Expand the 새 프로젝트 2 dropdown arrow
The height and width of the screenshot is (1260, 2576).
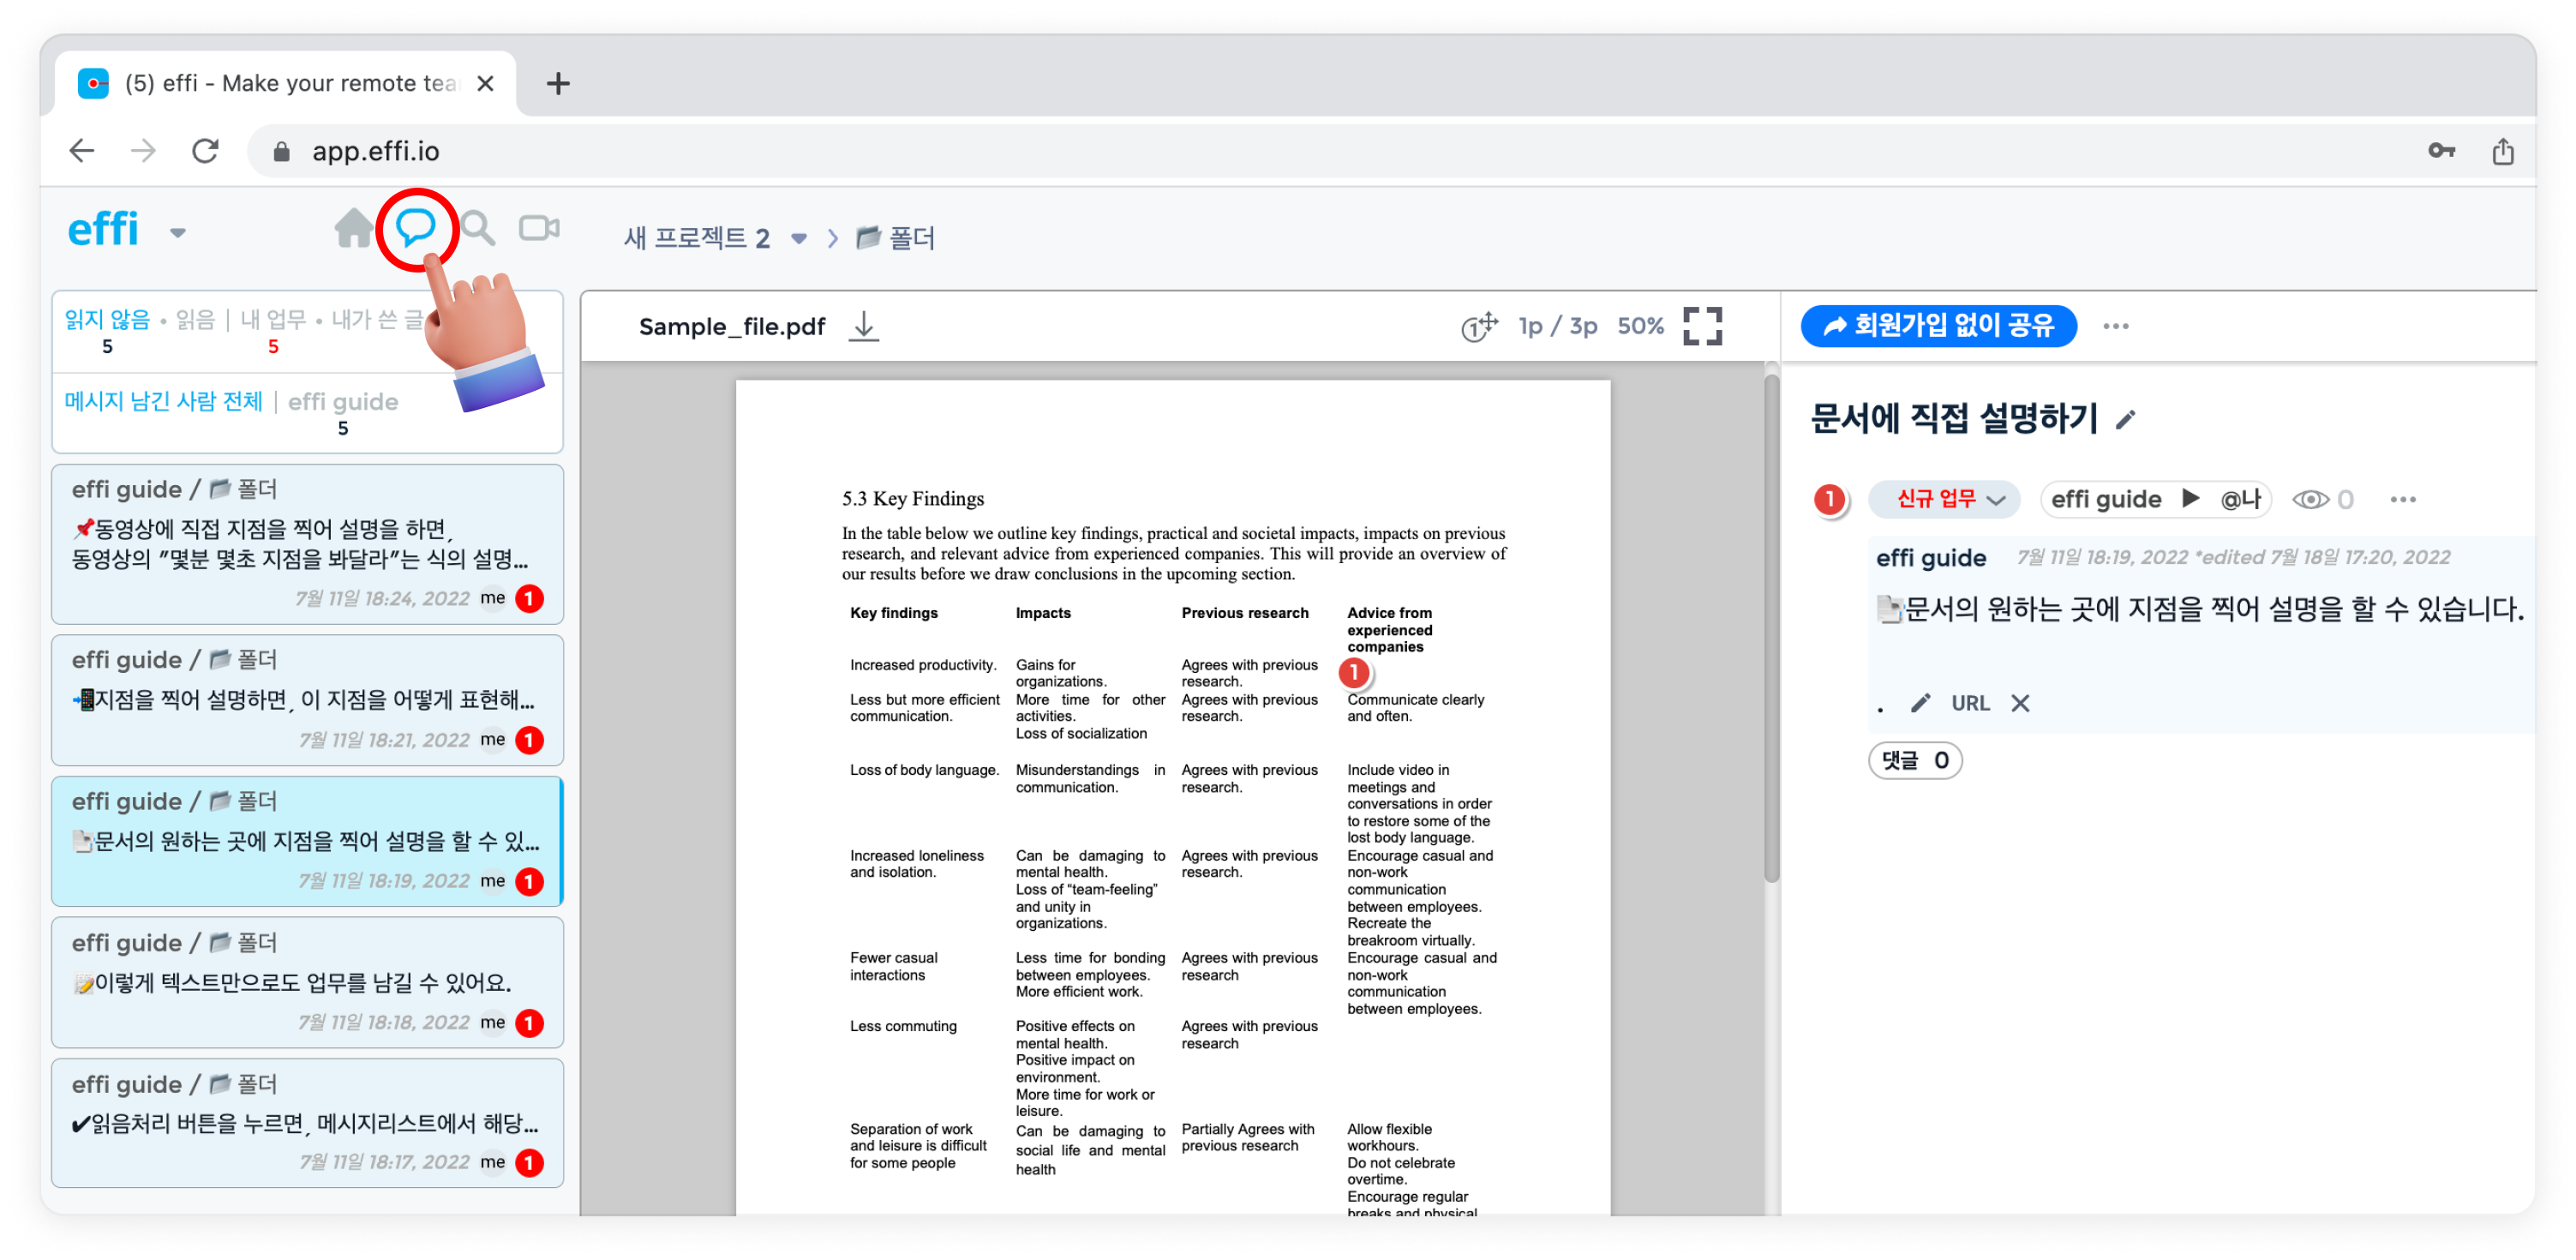pyautogui.click(x=799, y=239)
